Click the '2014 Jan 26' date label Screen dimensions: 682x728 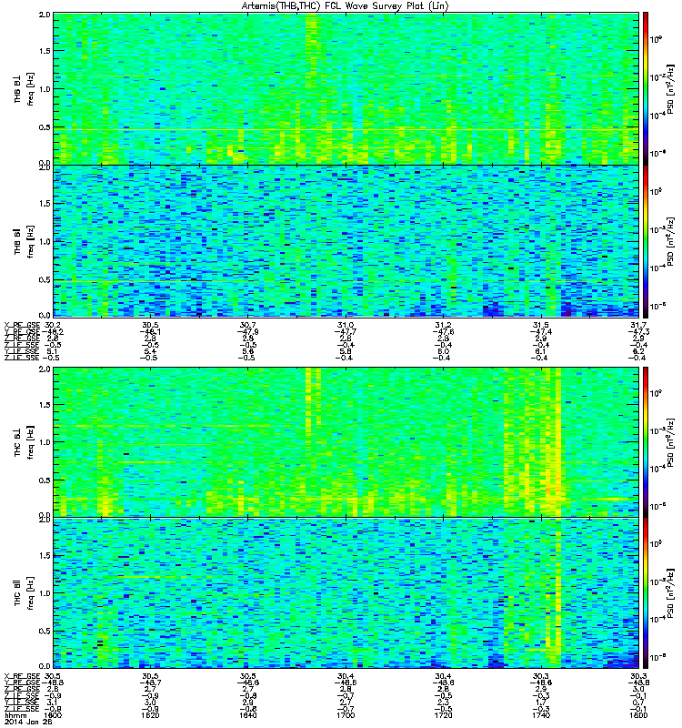tap(28, 722)
